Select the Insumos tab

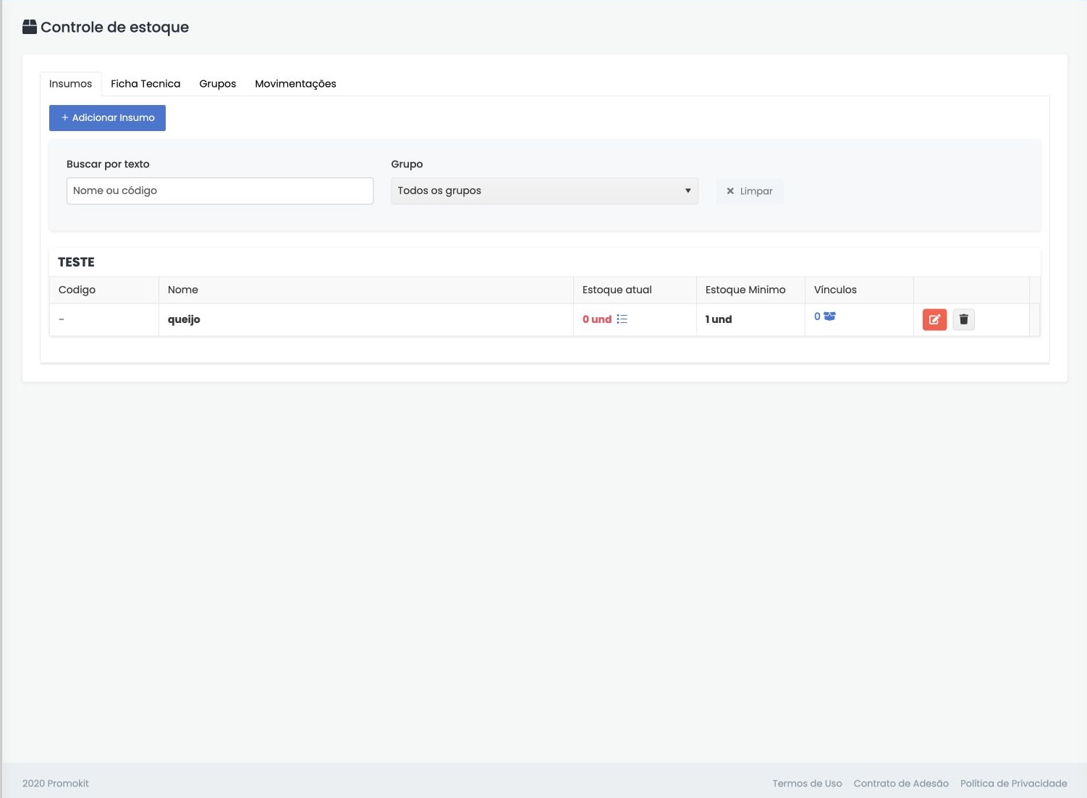tap(70, 84)
